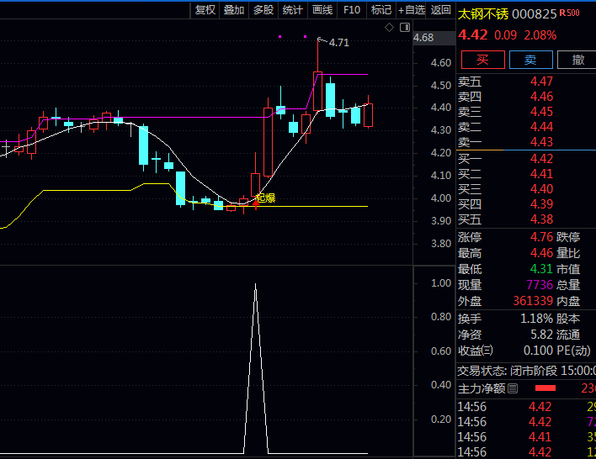Select the 买二 price 4.41
This screenshot has width=596, height=459.
coord(541,174)
